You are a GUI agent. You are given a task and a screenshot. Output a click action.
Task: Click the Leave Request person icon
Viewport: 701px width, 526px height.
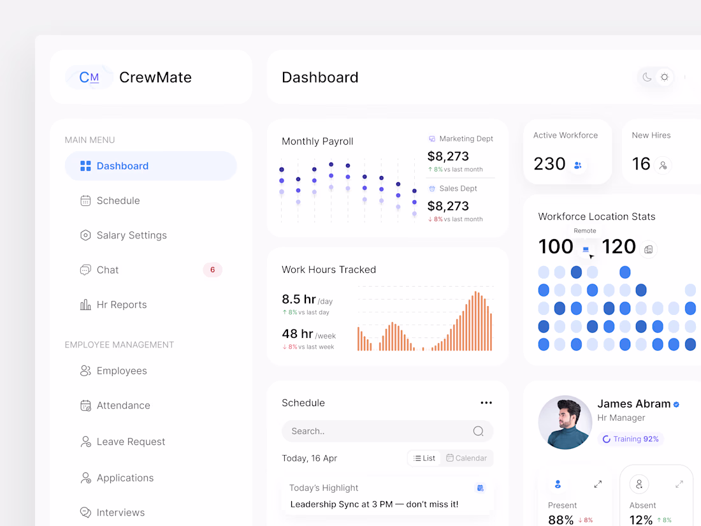pyautogui.click(x=85, y=442)
